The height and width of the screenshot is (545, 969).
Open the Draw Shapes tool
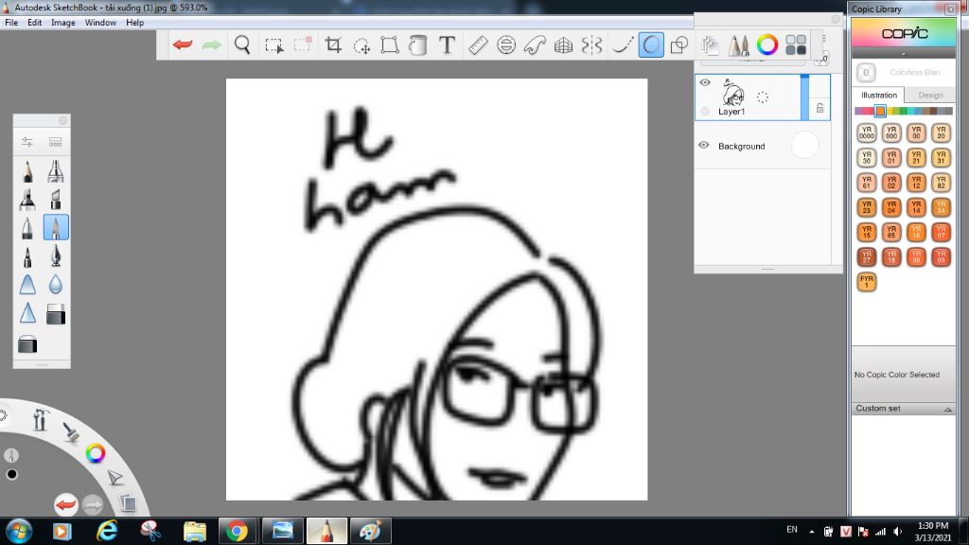point(679,45)
